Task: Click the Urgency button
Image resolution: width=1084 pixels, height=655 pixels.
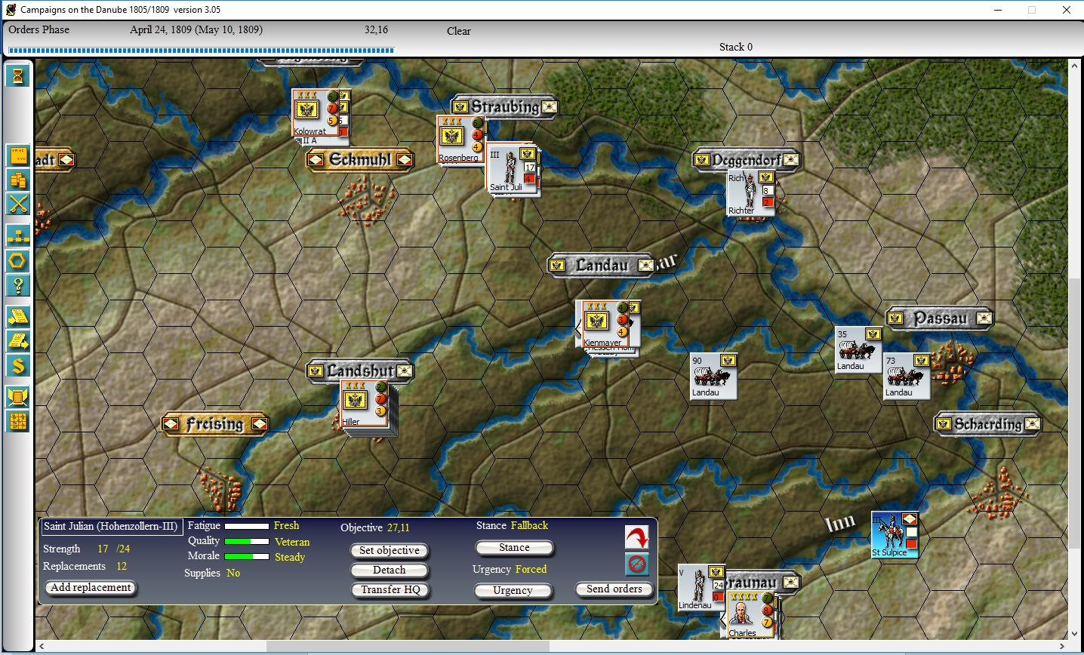Action: click(513, 591)
